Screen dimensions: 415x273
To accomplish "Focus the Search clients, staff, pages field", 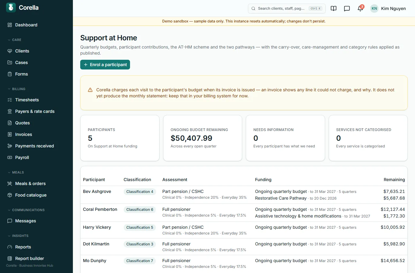I will pyautogui.click(x=287, y=8).
